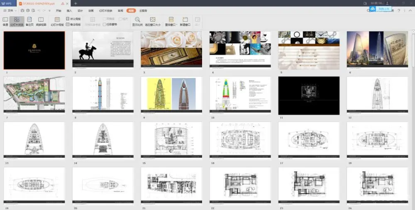Collapse the ribbon with the chevron

tap(410, 10)
